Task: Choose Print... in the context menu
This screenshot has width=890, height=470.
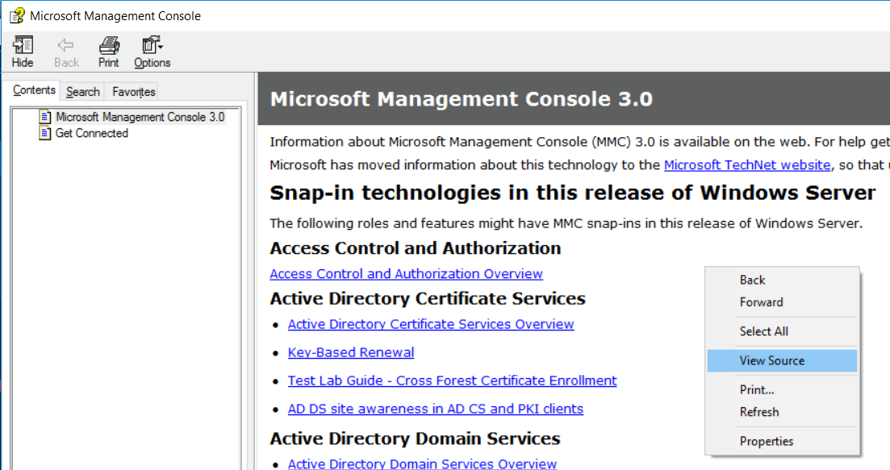Action: click(x=782, y=390)
